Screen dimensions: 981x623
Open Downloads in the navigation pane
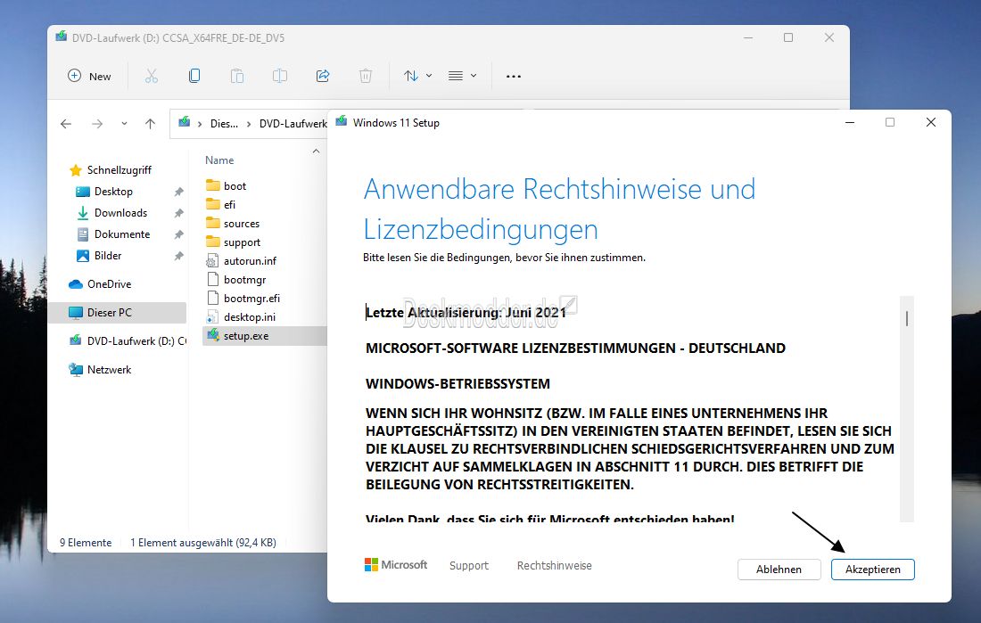(x=120, y=213)
